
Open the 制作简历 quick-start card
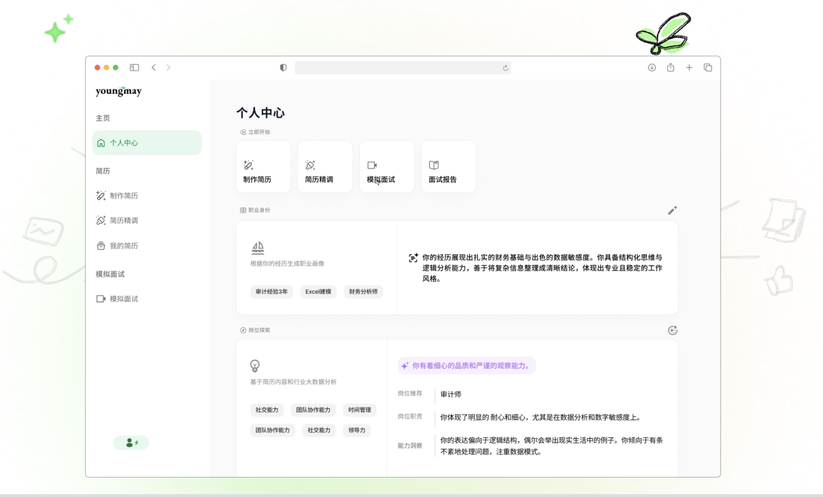(x=263, y=167)
